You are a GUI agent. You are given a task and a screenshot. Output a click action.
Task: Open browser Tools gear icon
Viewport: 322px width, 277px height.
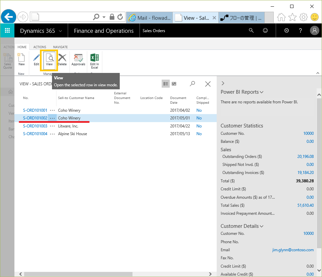coord(304,17)
